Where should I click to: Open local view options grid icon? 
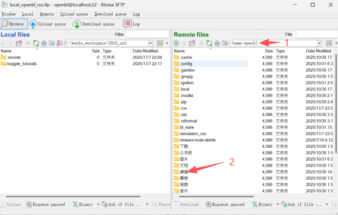click(x=160, y=43)
